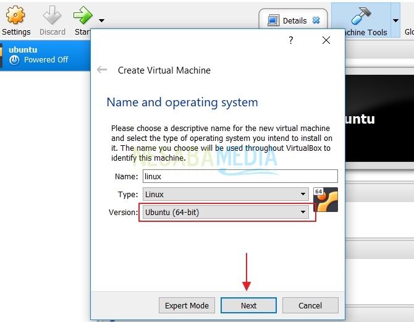Click the 'Name and operating system' heading

(x=182, y=102)
